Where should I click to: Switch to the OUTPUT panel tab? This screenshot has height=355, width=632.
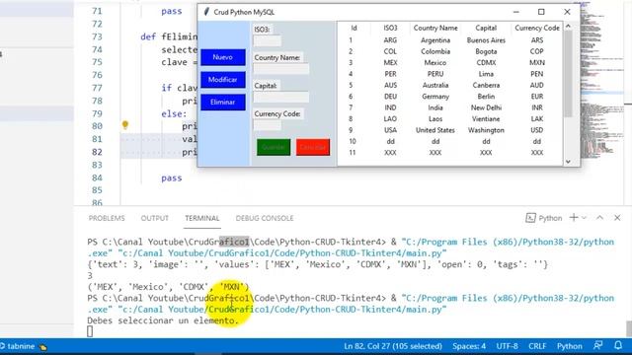coord(155,218)
